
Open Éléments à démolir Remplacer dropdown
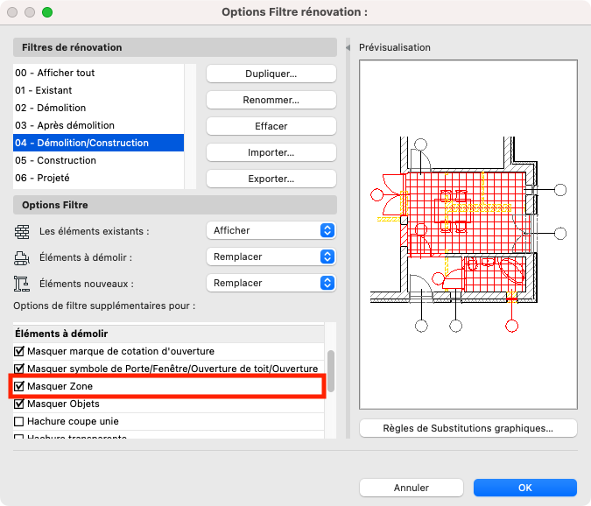click(x=271, y=257)
